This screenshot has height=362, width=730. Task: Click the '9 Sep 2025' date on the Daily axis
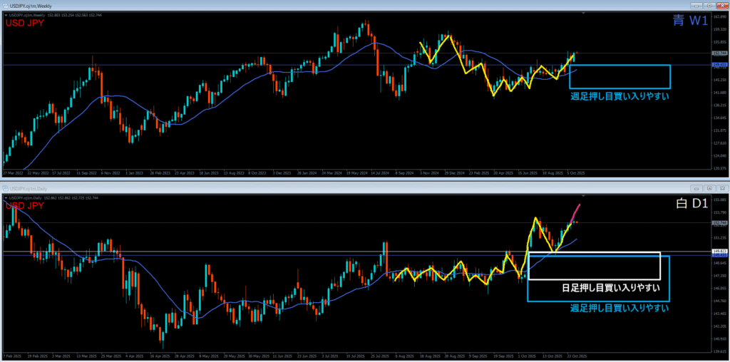(480, 356)
